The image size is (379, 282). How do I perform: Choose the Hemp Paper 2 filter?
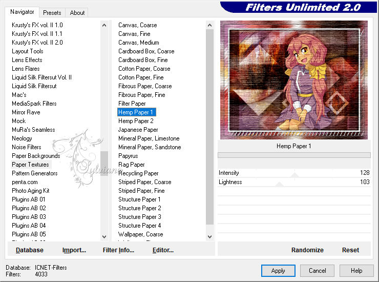(x=136, y=121)
